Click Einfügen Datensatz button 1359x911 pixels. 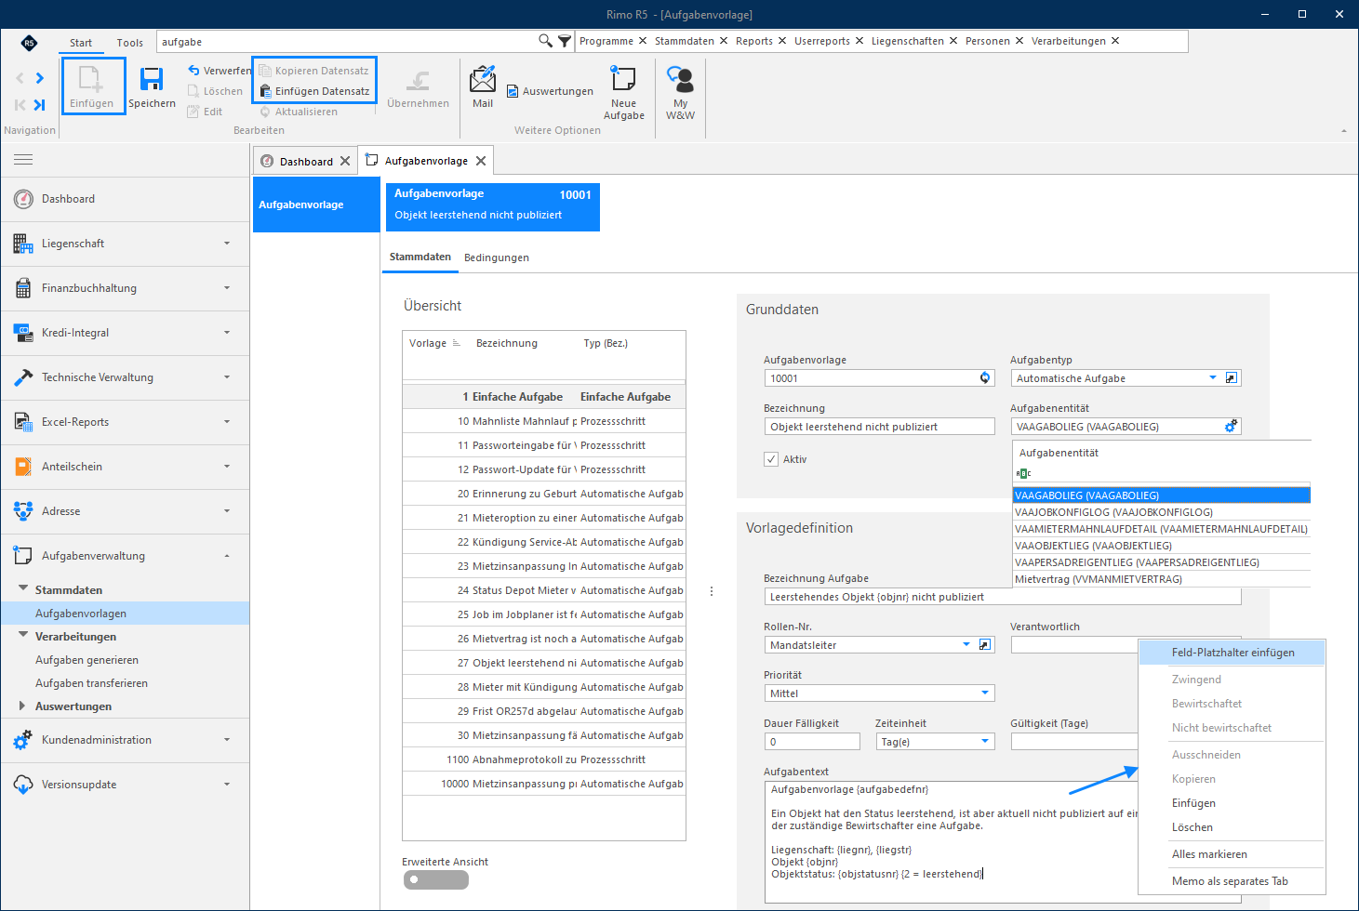(315, 91)
